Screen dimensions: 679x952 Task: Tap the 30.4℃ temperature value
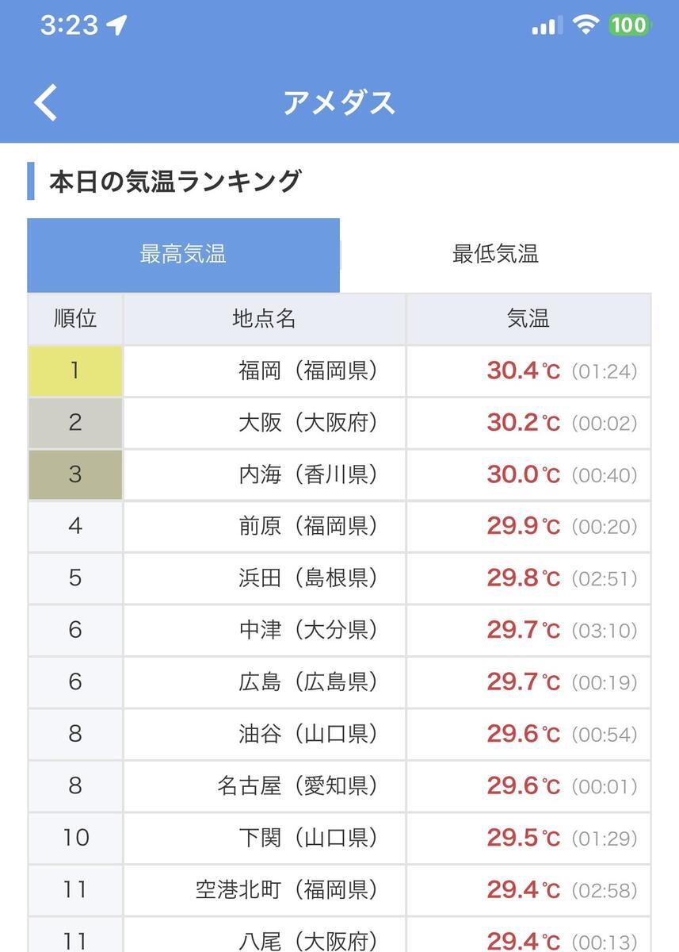coord(523,370)
